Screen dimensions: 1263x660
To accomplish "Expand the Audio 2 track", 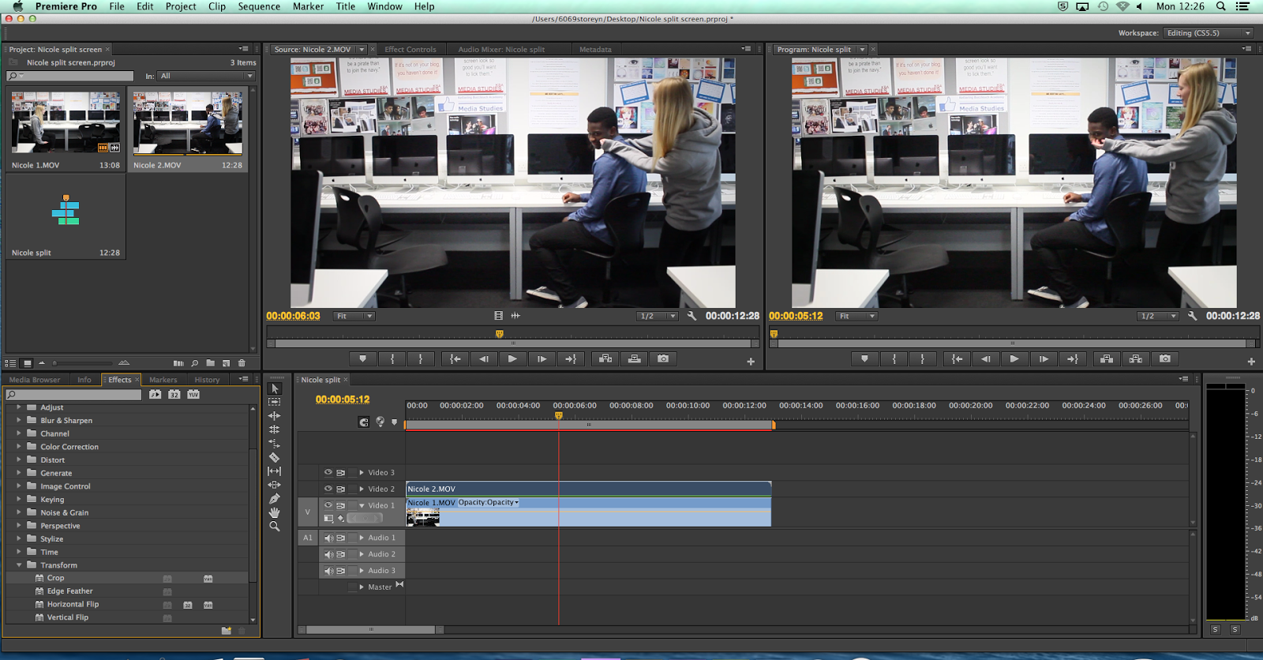I will click(362, 554).
